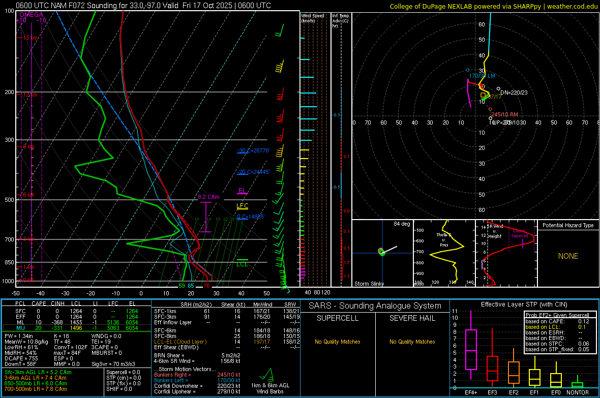Image resolution: width=600 pixels, height=398 pixels.
Task: Click the Corfidi Upshear '279/10 kt' value
Action: 228,391
